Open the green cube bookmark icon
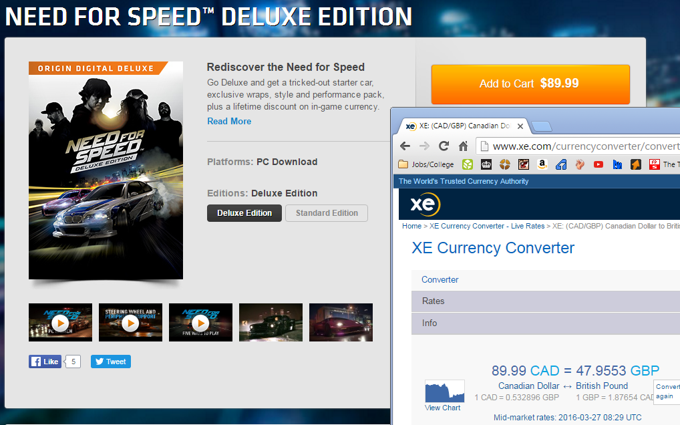Screen dimensions: 680x425 pos(468,164)
